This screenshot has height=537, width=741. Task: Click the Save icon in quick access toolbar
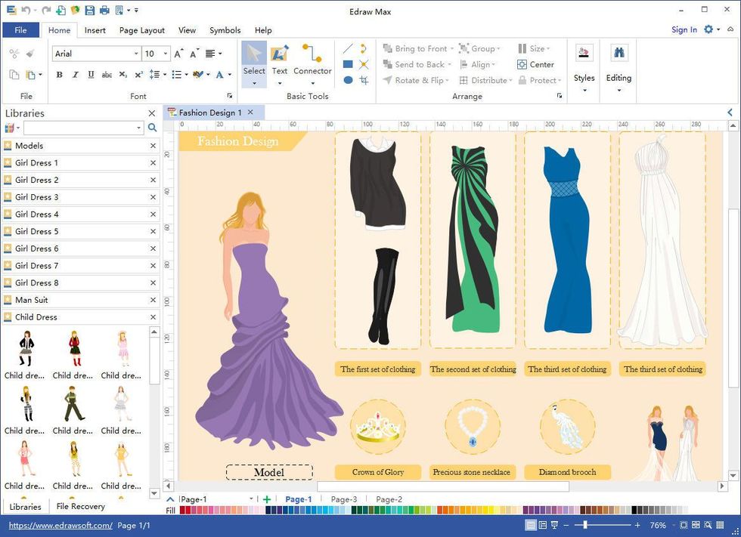click(x=90, y=11)
